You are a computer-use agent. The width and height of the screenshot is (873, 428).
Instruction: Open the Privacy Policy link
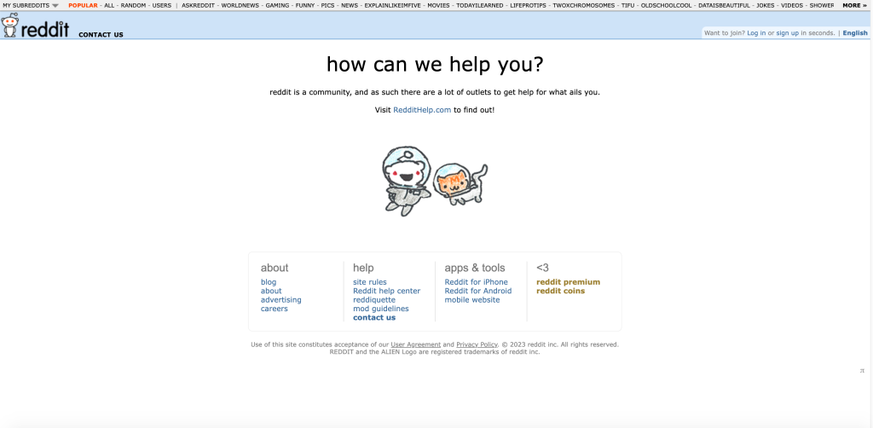tap(477, 344)
